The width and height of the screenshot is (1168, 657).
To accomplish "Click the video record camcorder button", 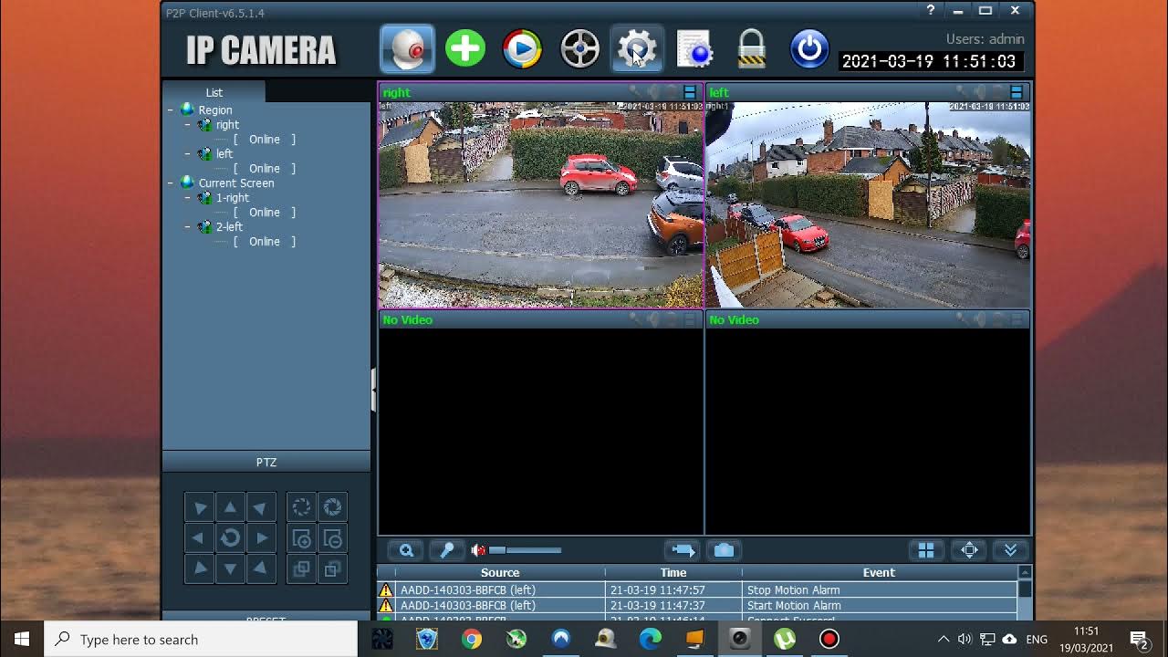I will point(683,550).
